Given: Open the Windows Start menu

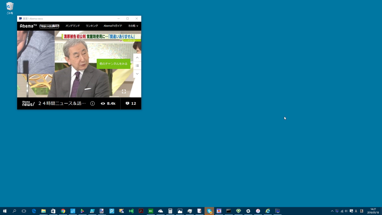Looking at the screenshot, I should 5,211.
